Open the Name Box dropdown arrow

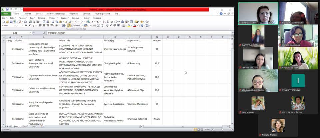pyautogui.click(x=31, y=33)
